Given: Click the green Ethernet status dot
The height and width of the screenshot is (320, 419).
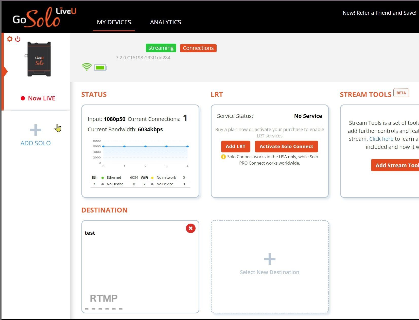Looking at the screenshot, I should [x=102, y=178].
